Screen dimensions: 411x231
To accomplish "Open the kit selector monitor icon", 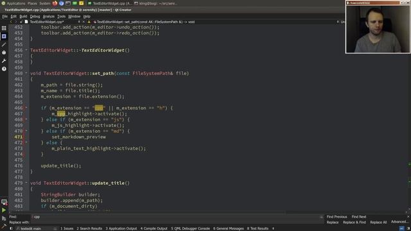I will point(4,202).
